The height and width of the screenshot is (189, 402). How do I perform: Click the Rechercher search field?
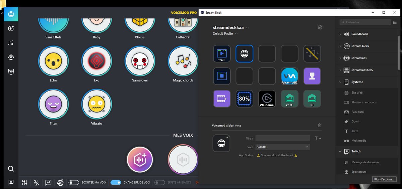click(x=364, y=22)
